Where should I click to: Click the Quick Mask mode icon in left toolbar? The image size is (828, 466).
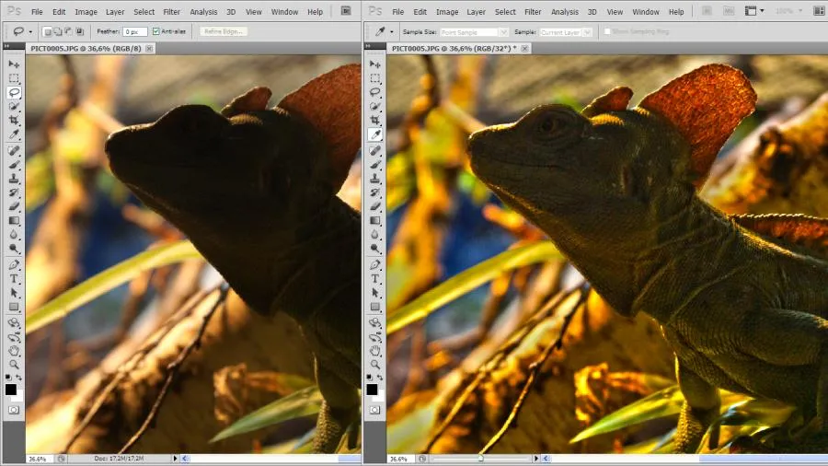(14, 408)
